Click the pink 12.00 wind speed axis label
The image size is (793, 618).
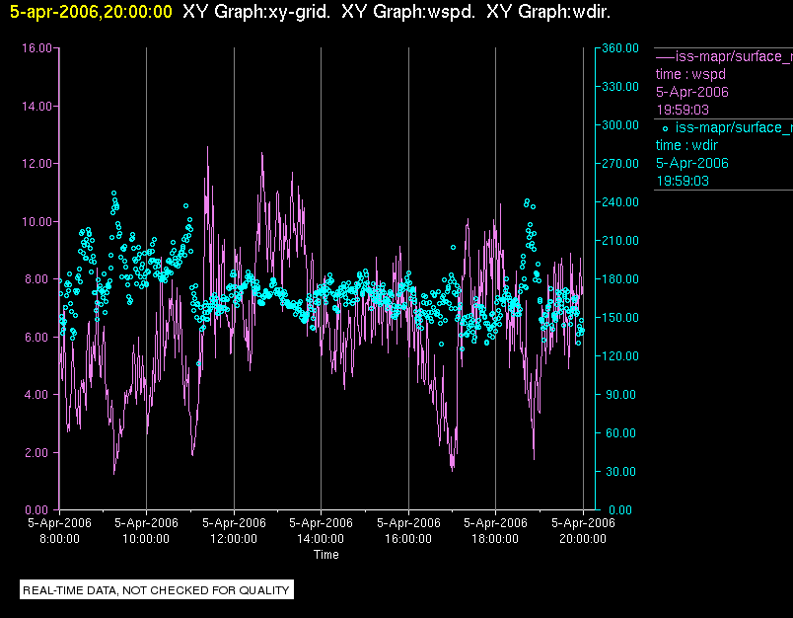36,164
